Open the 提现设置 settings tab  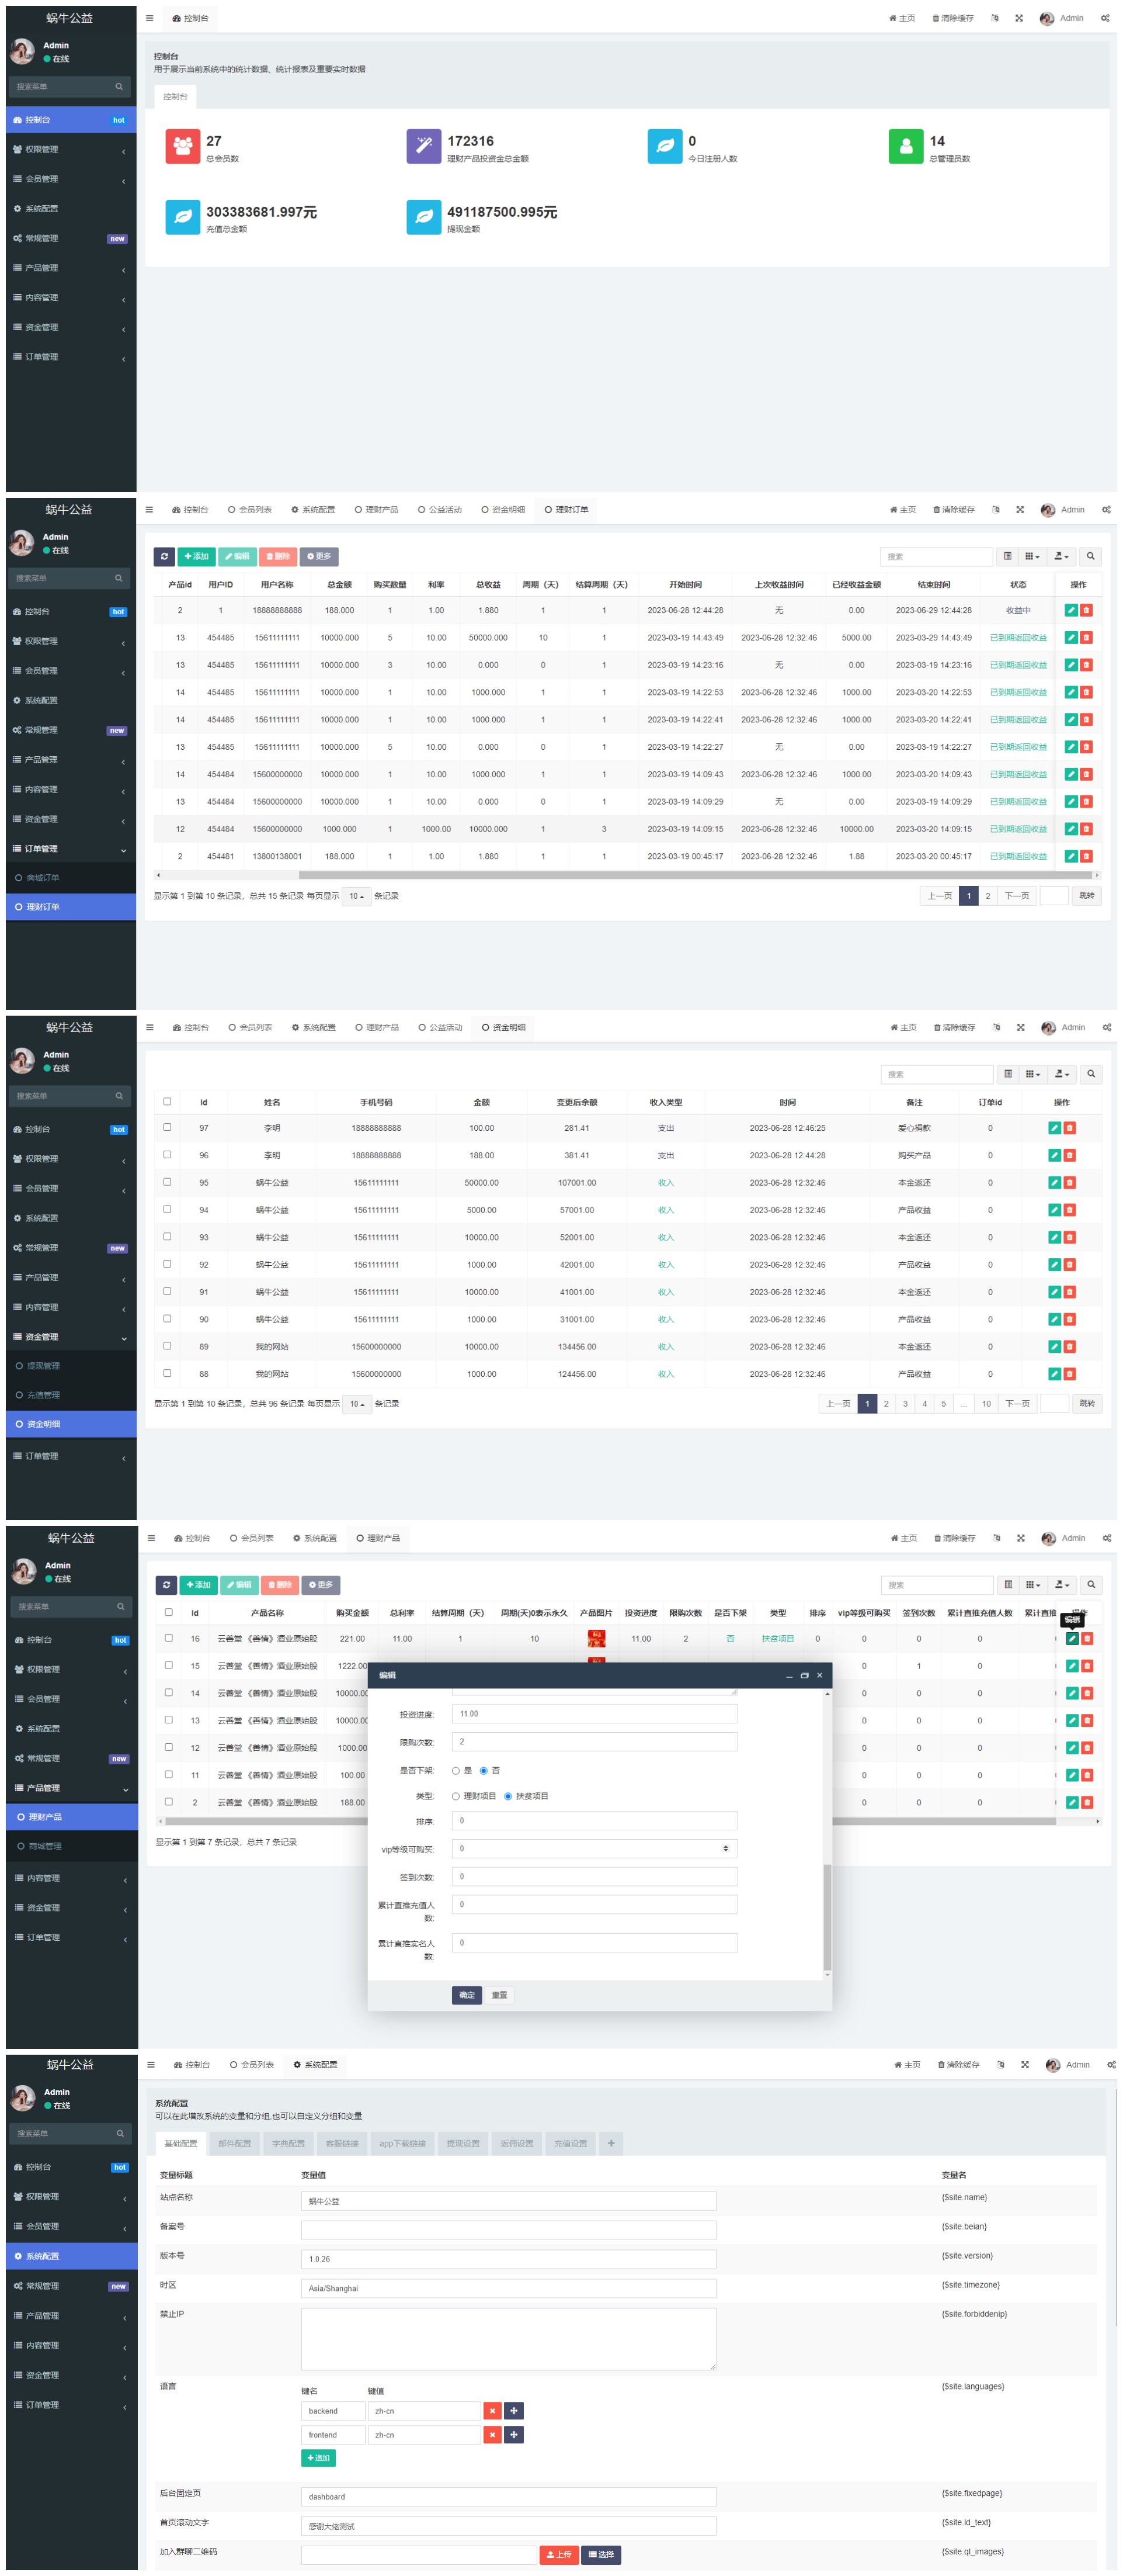click(463, 2143)
